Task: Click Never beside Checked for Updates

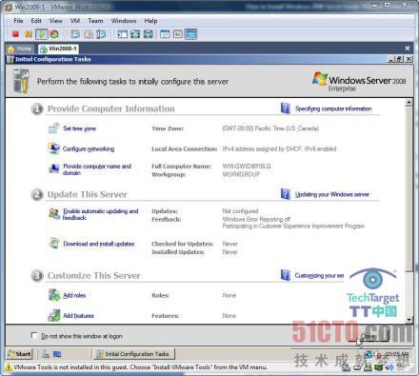Action: [230, 244]
